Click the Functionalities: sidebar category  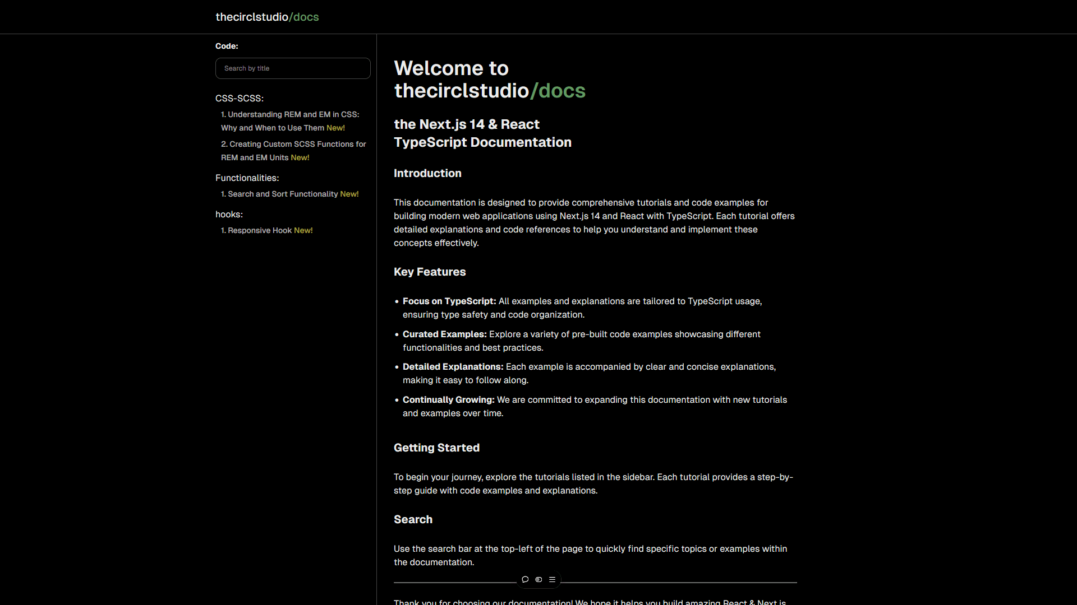(x=247, y=178)
